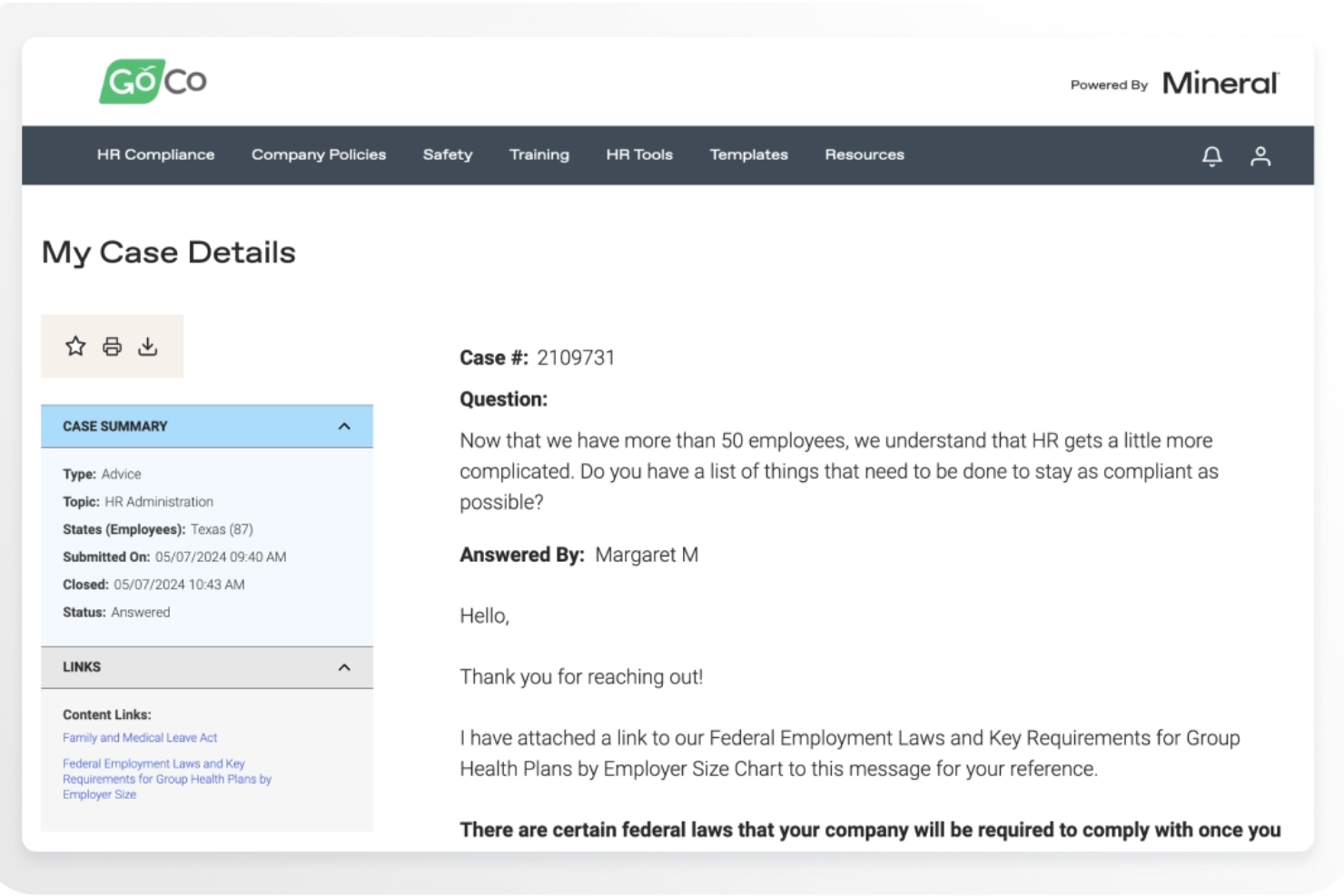
Task: Click the Mineral logo
Action: 1220,82
